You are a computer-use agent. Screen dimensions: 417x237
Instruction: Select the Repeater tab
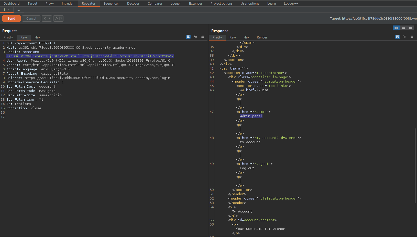89,3
